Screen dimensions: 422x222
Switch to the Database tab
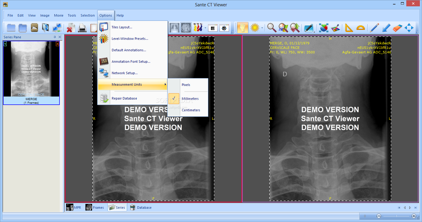click(141, 208)
